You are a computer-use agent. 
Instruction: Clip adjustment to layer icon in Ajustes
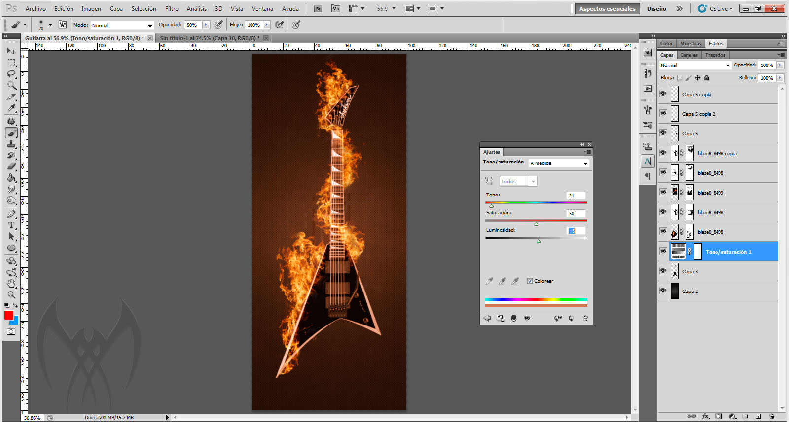click(513, 318)
